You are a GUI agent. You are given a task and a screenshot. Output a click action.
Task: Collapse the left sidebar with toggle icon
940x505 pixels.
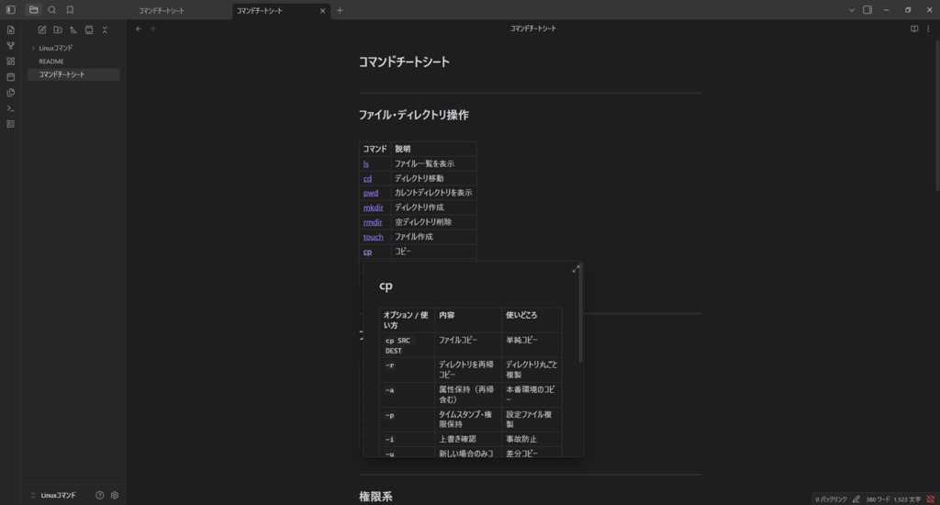tap(11, 10)
